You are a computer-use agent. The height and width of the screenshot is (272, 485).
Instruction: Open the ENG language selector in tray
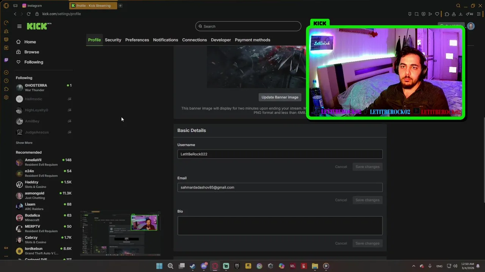[439, 266]
